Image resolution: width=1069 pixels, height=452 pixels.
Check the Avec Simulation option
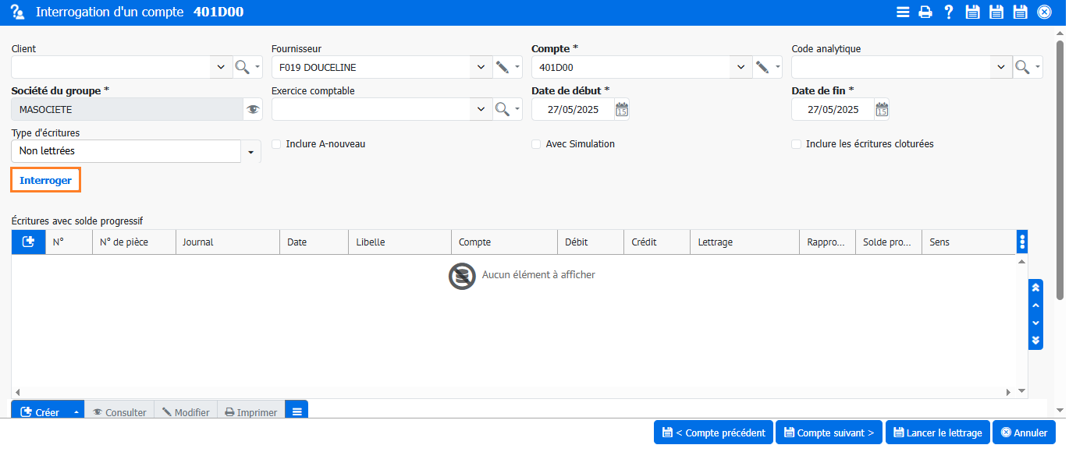(536, 144)
